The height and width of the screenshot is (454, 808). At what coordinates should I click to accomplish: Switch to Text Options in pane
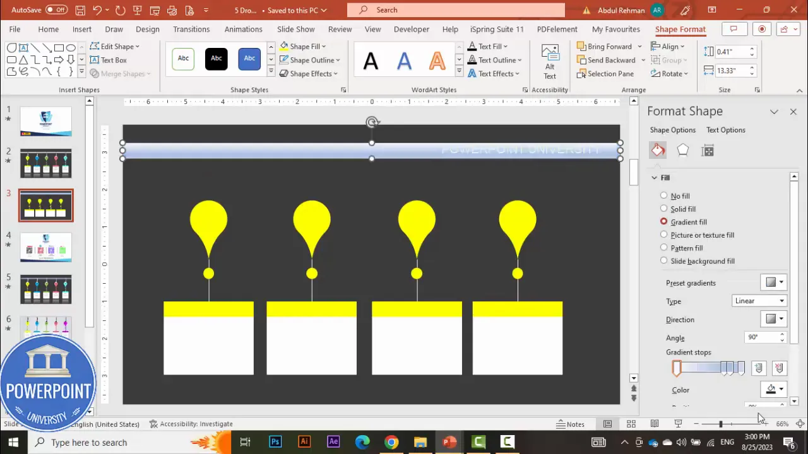725,130
